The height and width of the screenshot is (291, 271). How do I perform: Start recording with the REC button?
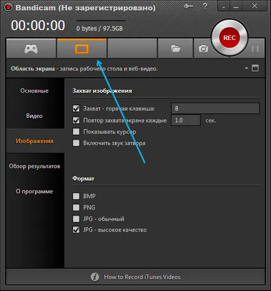pyautogui.click(x=229, y=37)
